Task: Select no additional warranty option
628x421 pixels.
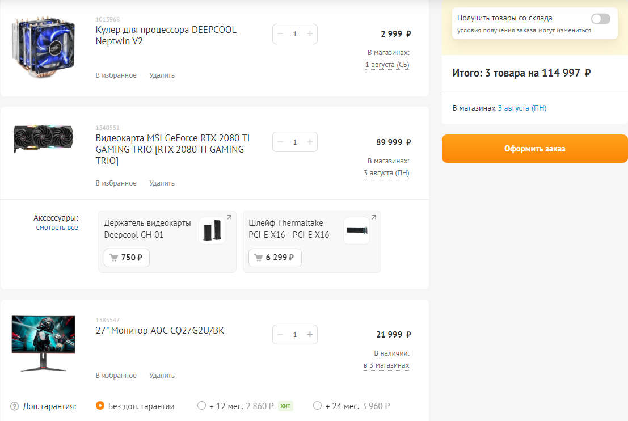Action: click(x=100, y=406)
